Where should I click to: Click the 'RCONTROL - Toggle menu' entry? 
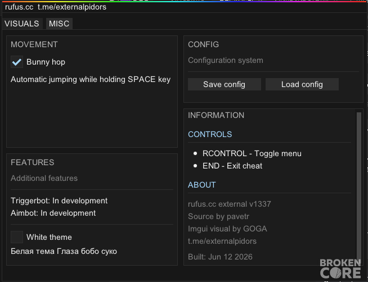pos(252,153)
